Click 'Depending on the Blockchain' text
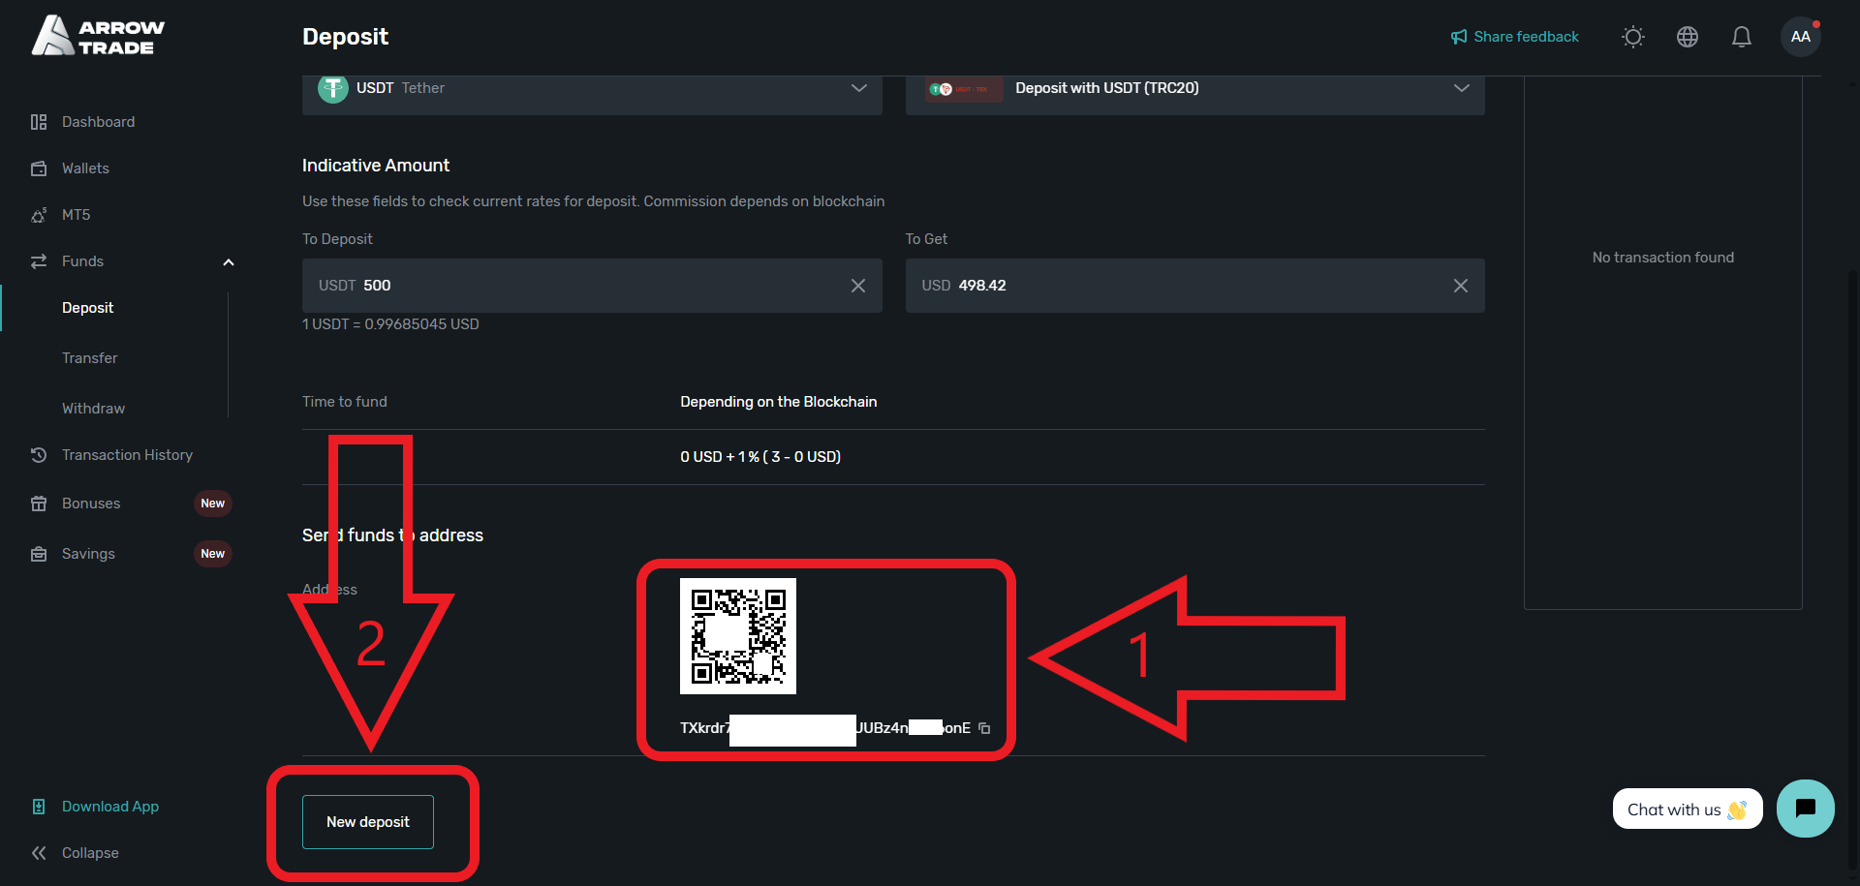The image size is (1860, 886). point(779,402)
